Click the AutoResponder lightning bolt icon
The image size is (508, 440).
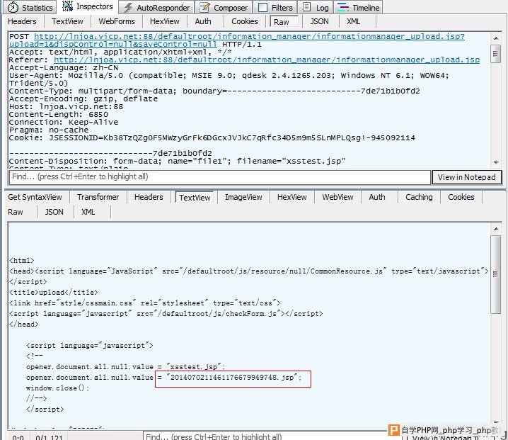coord(128,8)
